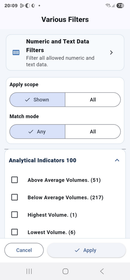Screen dimensions: 130x280
Task: Check the Above Average Volumes box
Action: 14,180
